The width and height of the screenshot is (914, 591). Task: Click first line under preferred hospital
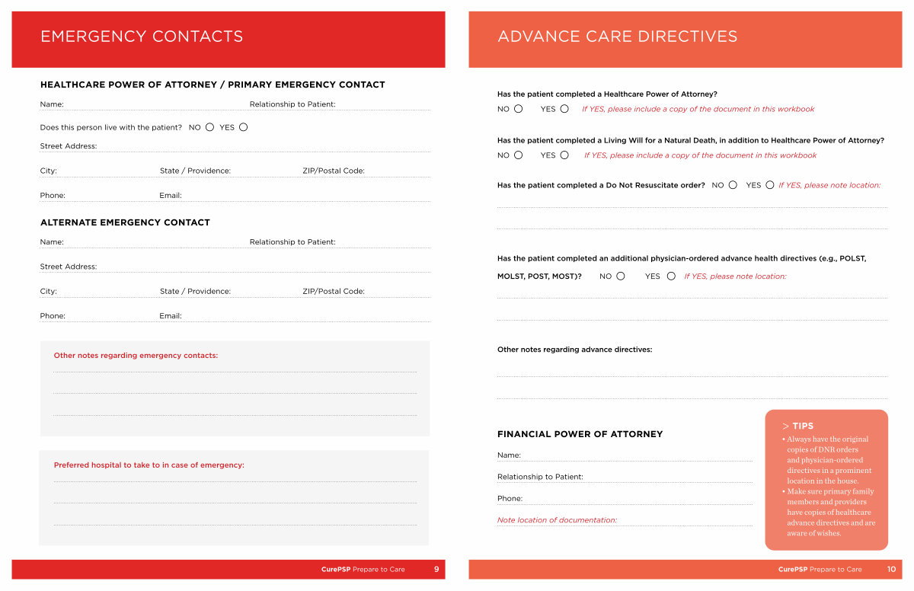tap(235, 478)
